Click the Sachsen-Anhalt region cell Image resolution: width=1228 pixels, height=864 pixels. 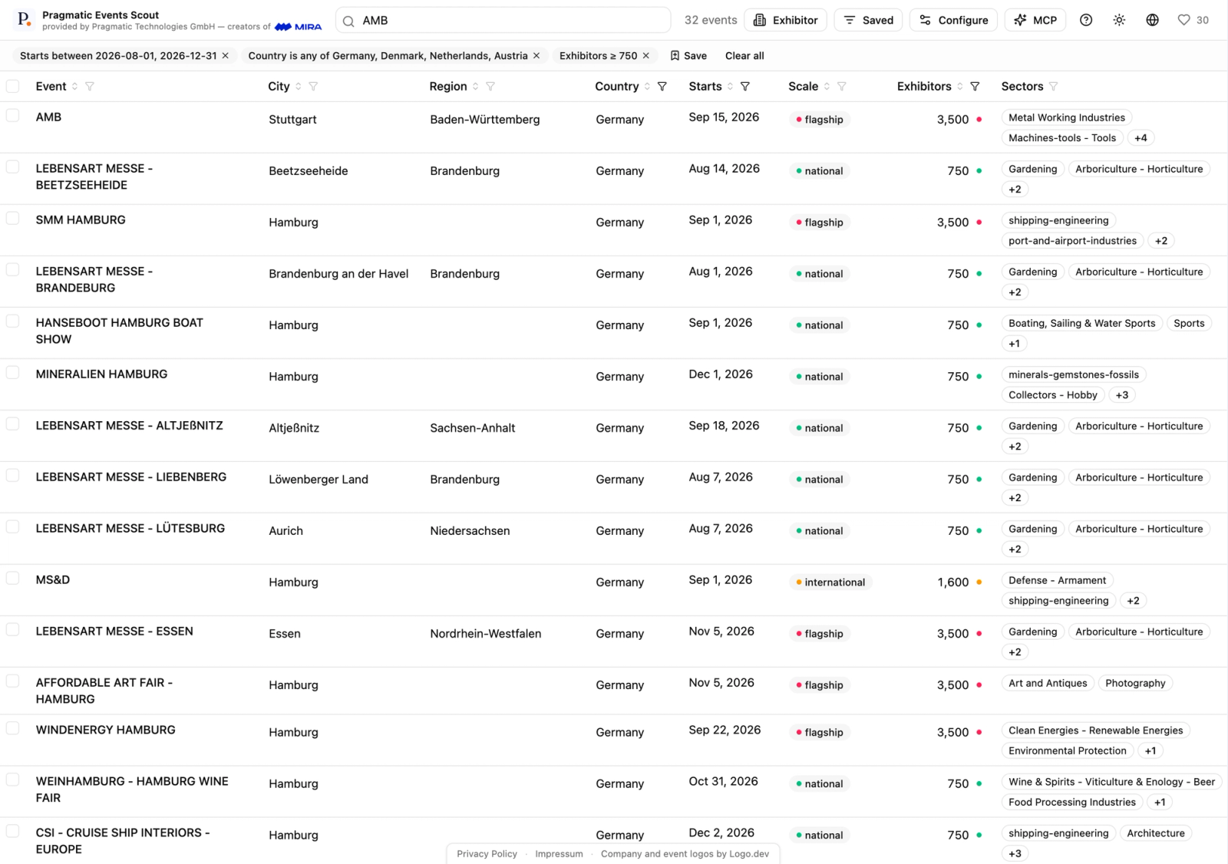473,428
